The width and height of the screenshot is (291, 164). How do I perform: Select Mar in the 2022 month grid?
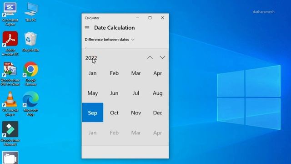coord(136,73)
